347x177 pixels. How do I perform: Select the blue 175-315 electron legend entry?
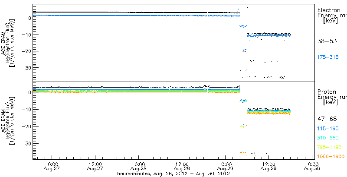(x=328, y=57)
